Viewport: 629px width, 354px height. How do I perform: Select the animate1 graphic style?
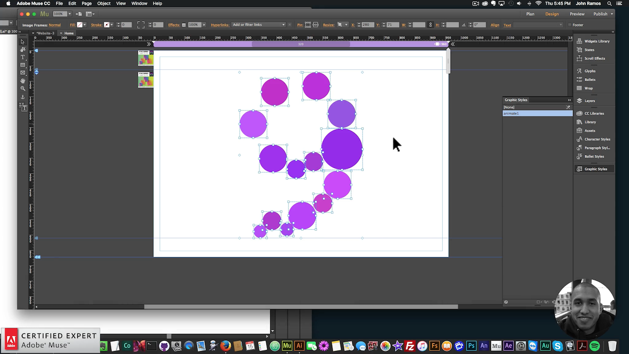tap(538, 114)
